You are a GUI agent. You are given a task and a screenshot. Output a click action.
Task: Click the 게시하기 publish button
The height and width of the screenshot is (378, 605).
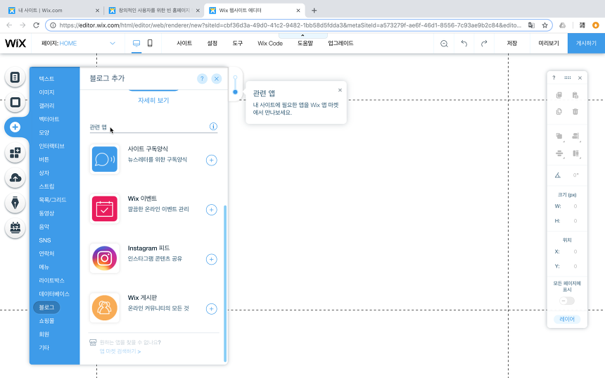(586, 43)
